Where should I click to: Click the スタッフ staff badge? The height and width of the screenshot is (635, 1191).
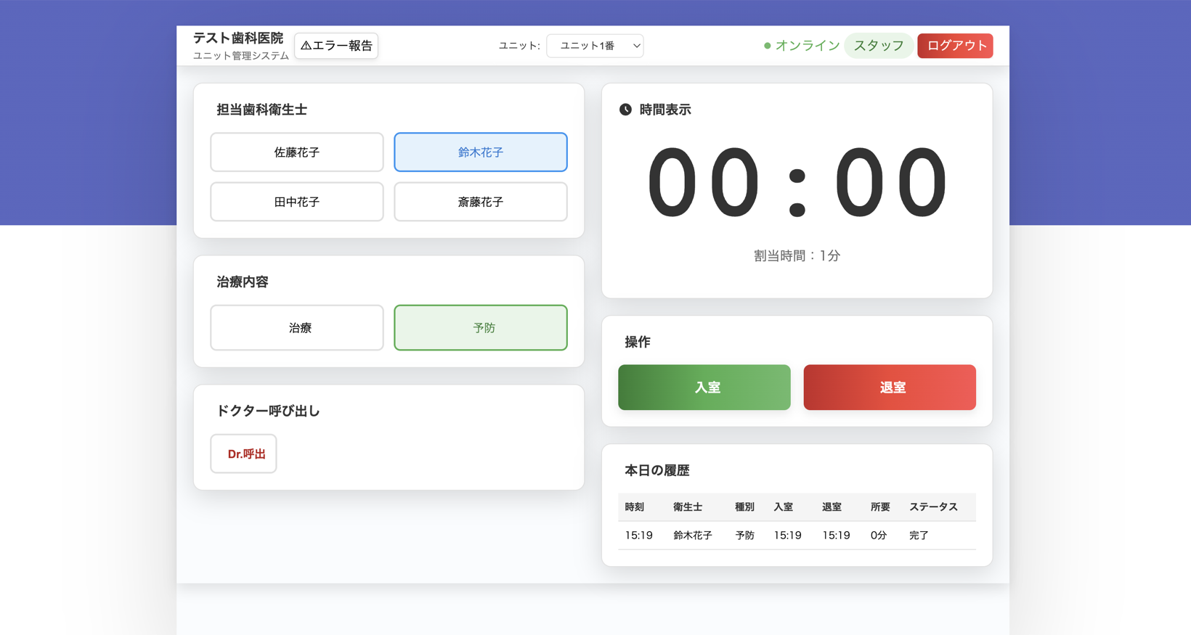(879, 46)
